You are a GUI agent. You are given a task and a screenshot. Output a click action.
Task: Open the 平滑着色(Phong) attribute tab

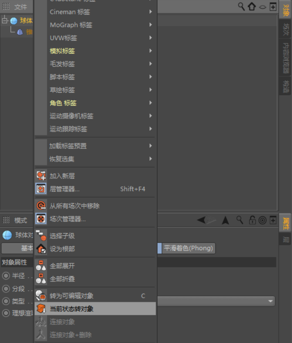[188, 248]
